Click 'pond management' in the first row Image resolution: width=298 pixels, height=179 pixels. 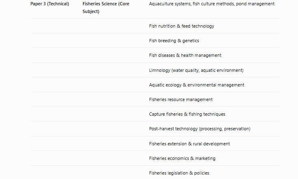[255, 4]
